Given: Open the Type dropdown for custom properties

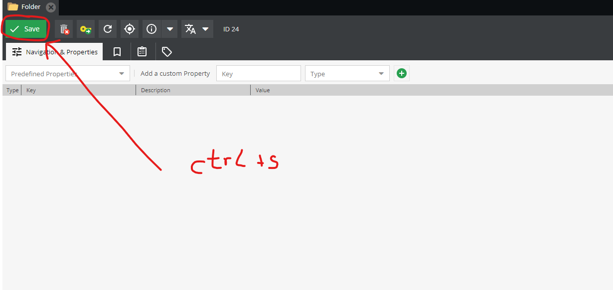Looking at the screenshot, I should point(347,73).
